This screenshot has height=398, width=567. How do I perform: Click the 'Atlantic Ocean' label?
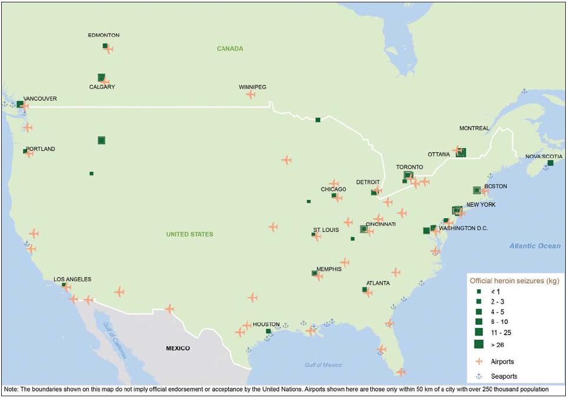tap(535, 246)
